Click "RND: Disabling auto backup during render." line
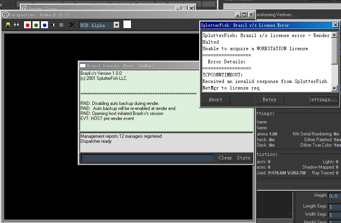The height and width of the screenshot is (223, 341). tap(120, 103)
